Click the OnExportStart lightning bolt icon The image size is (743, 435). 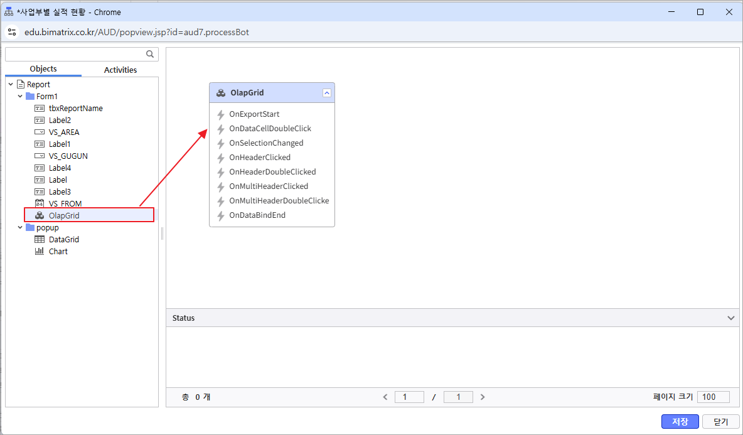coord(221,115)
